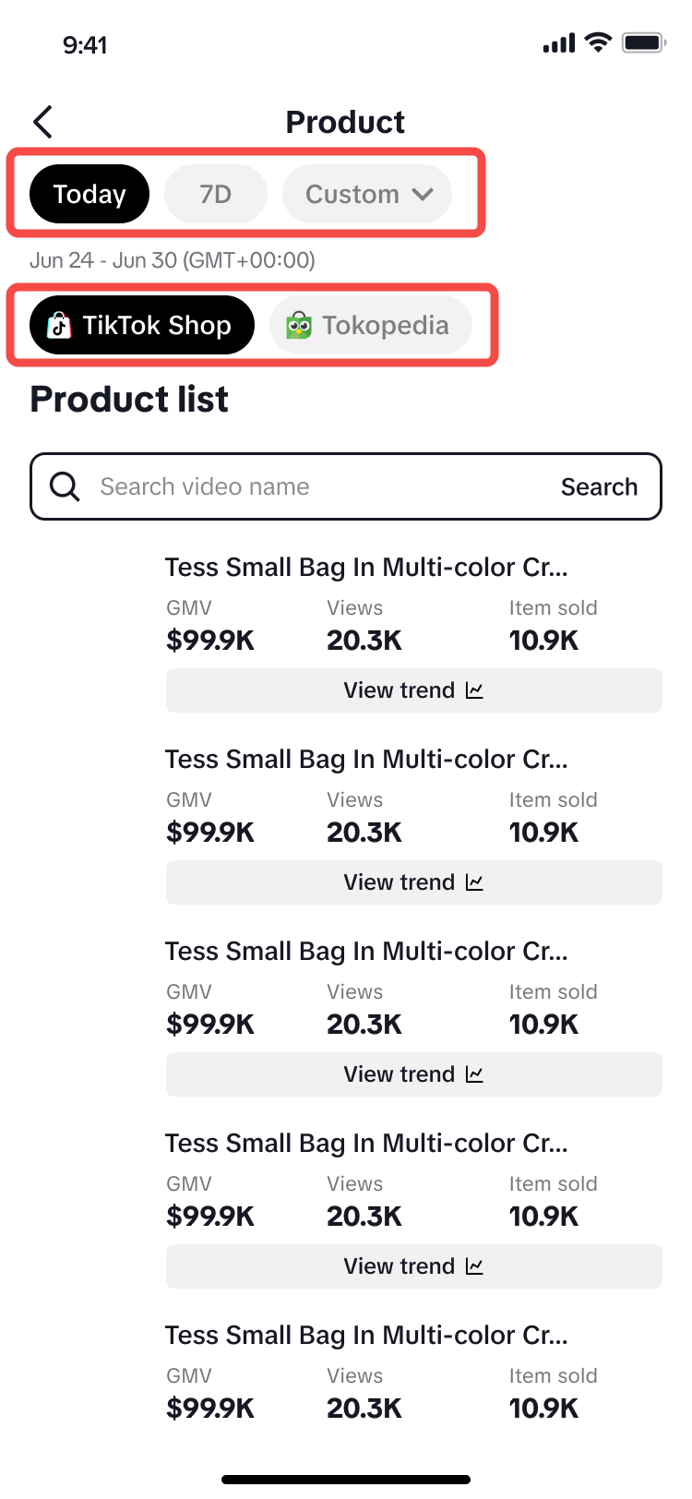692x1499 pixels.
Task: Check the battery icon in status bar
Action: [643, 43]
